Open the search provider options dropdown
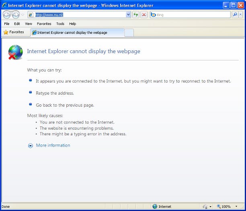The image size is (246, 211). pyautogui.click(x=240, y=14)
